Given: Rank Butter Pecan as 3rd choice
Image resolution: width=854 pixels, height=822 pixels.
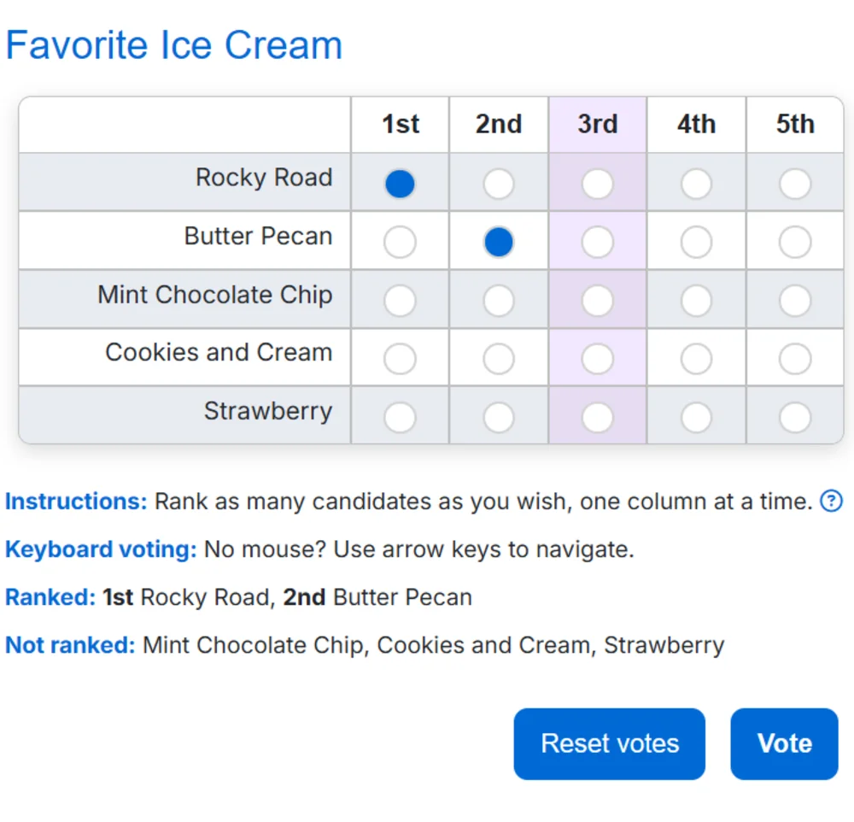Looking at the screenshot, I should pos(597,241).
